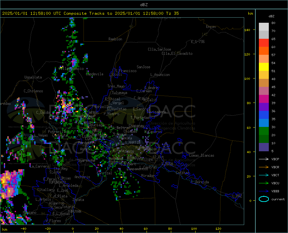Click the Ugarteche place label

pyautogui.click(x=86, y=161)
